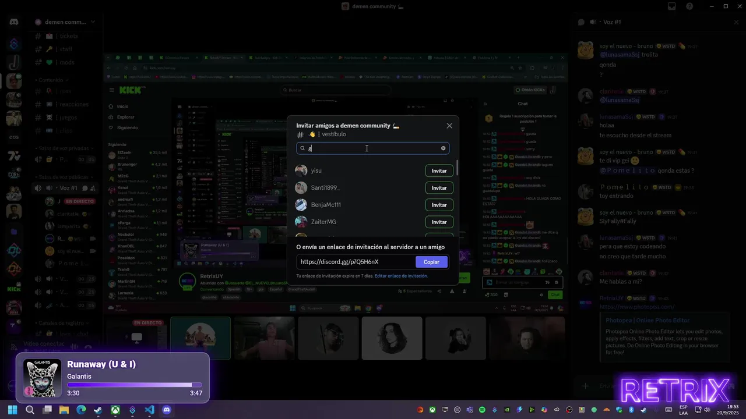746x419 pixels.
Task: Click ZaiterMG's avatar in invite list
Action: [x=301, y=222]
